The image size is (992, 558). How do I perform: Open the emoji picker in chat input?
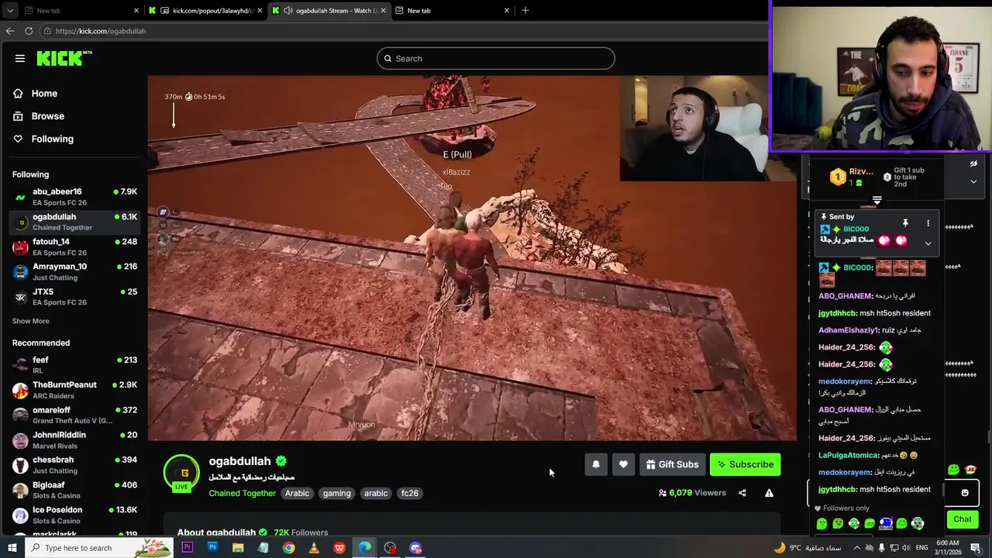(965, 492)
